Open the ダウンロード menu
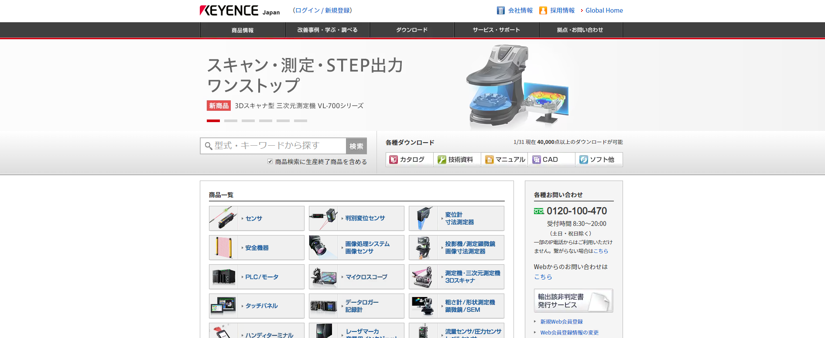This screenshot has height=338, width=825. [412, 30]
